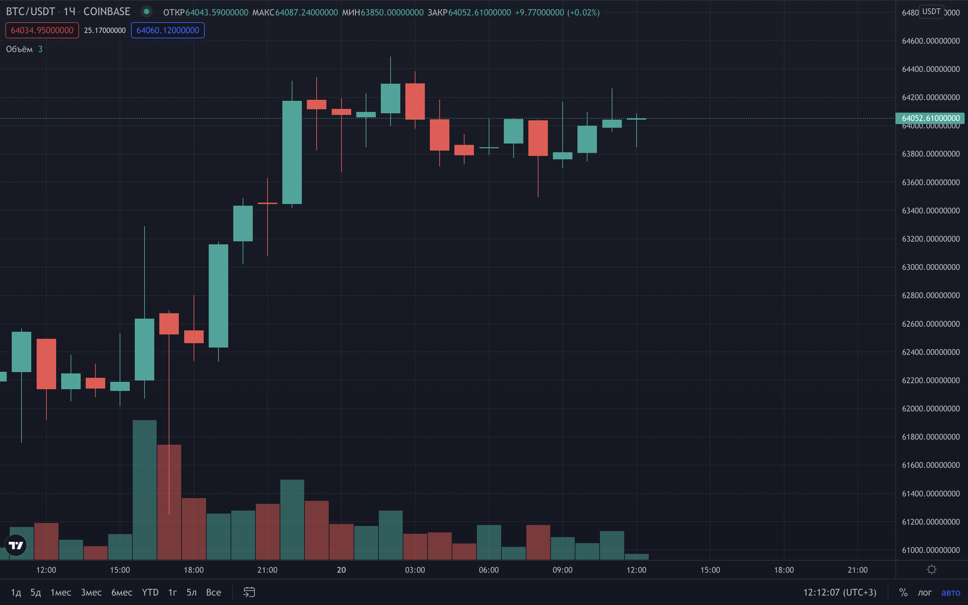
Task: Click the TradingView logo icon
Action: pos(16,545)
